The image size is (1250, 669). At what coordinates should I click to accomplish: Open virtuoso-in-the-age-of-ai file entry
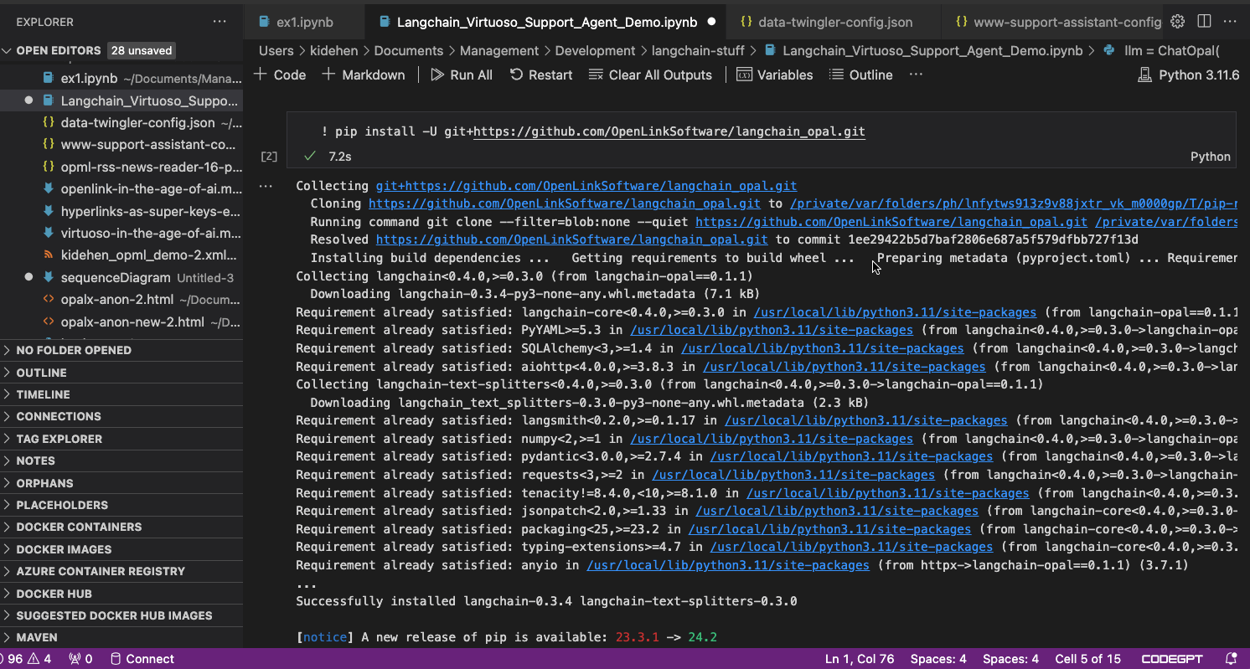[x=121, y=233]
